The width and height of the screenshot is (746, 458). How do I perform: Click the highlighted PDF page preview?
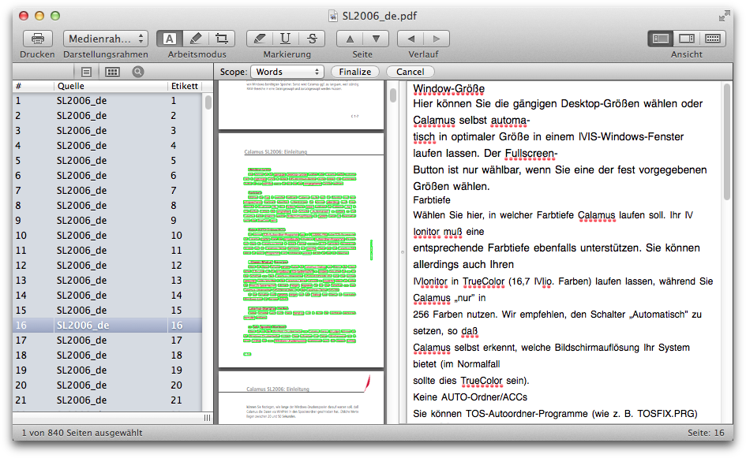coord(301,251)
